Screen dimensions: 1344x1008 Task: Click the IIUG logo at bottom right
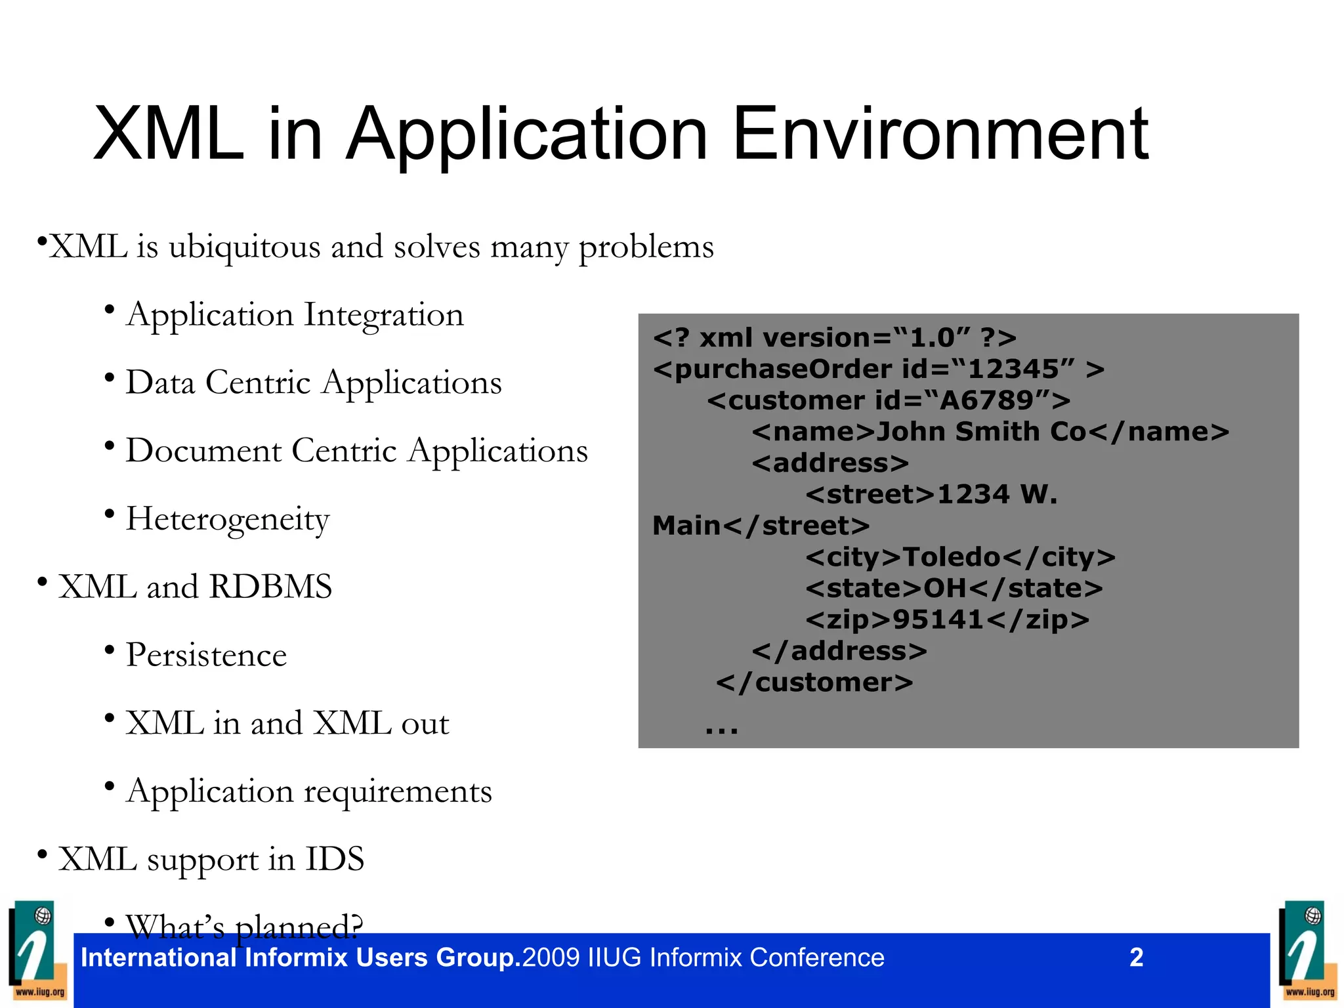click(x=1307, y=950)
